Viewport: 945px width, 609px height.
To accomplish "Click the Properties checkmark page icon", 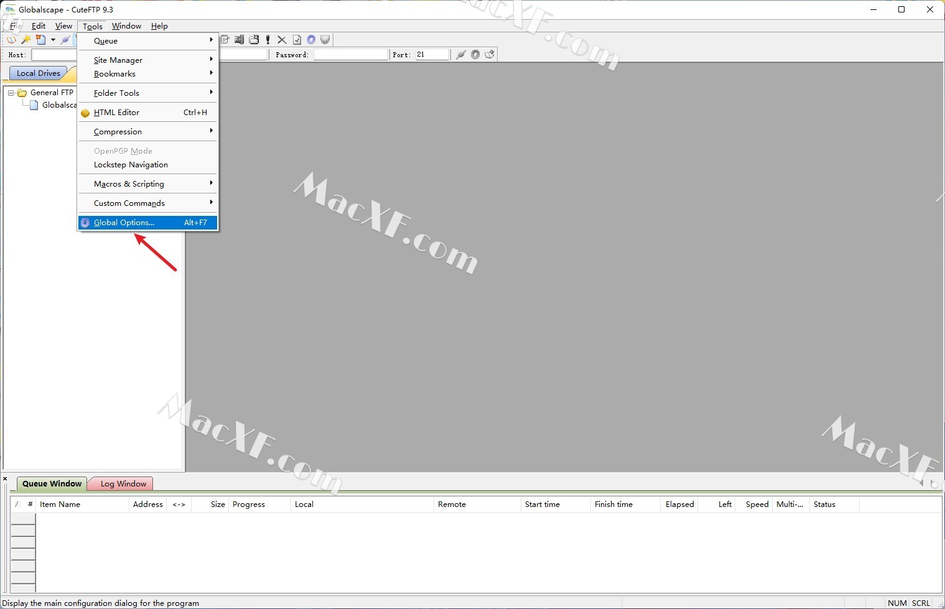I will (x=297, y=40).
